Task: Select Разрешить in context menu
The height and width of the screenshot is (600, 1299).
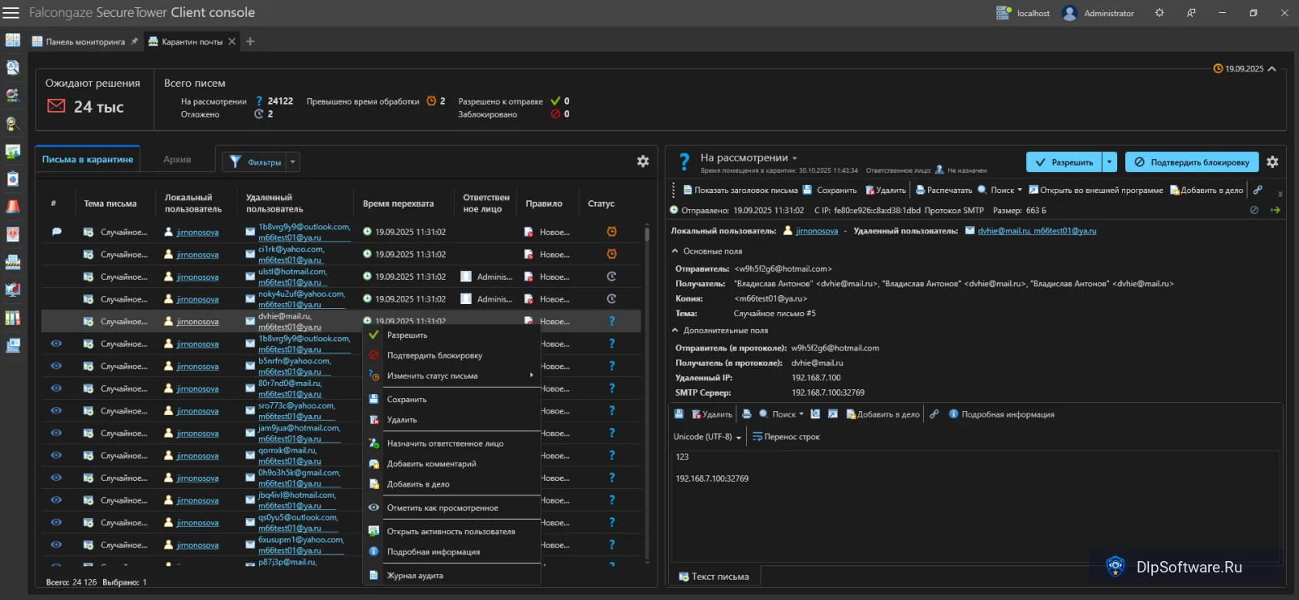Action: (x=451, y=335)
